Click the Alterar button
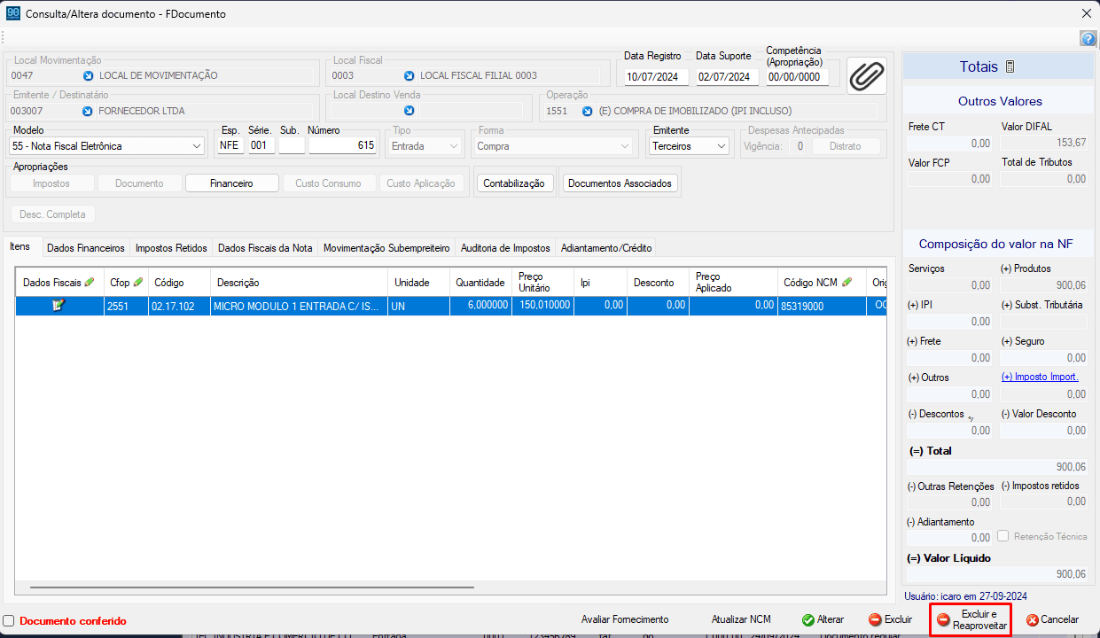Image resolution: width=1100 pixels, height=638 pixels. [x=823, y=619]
